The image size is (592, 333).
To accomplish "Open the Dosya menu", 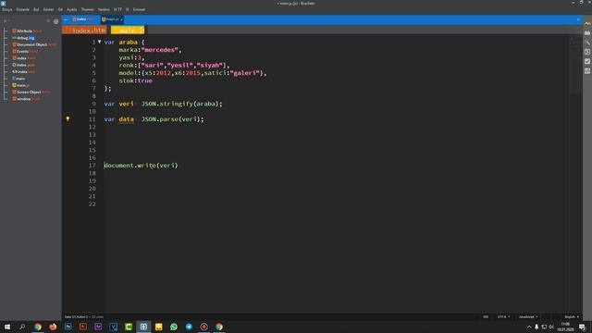I will pyautogui.click(x=6, y=9).
